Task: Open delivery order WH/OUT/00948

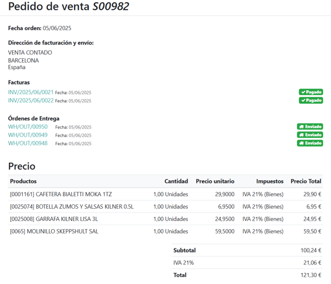Action: tap(27, 143)
